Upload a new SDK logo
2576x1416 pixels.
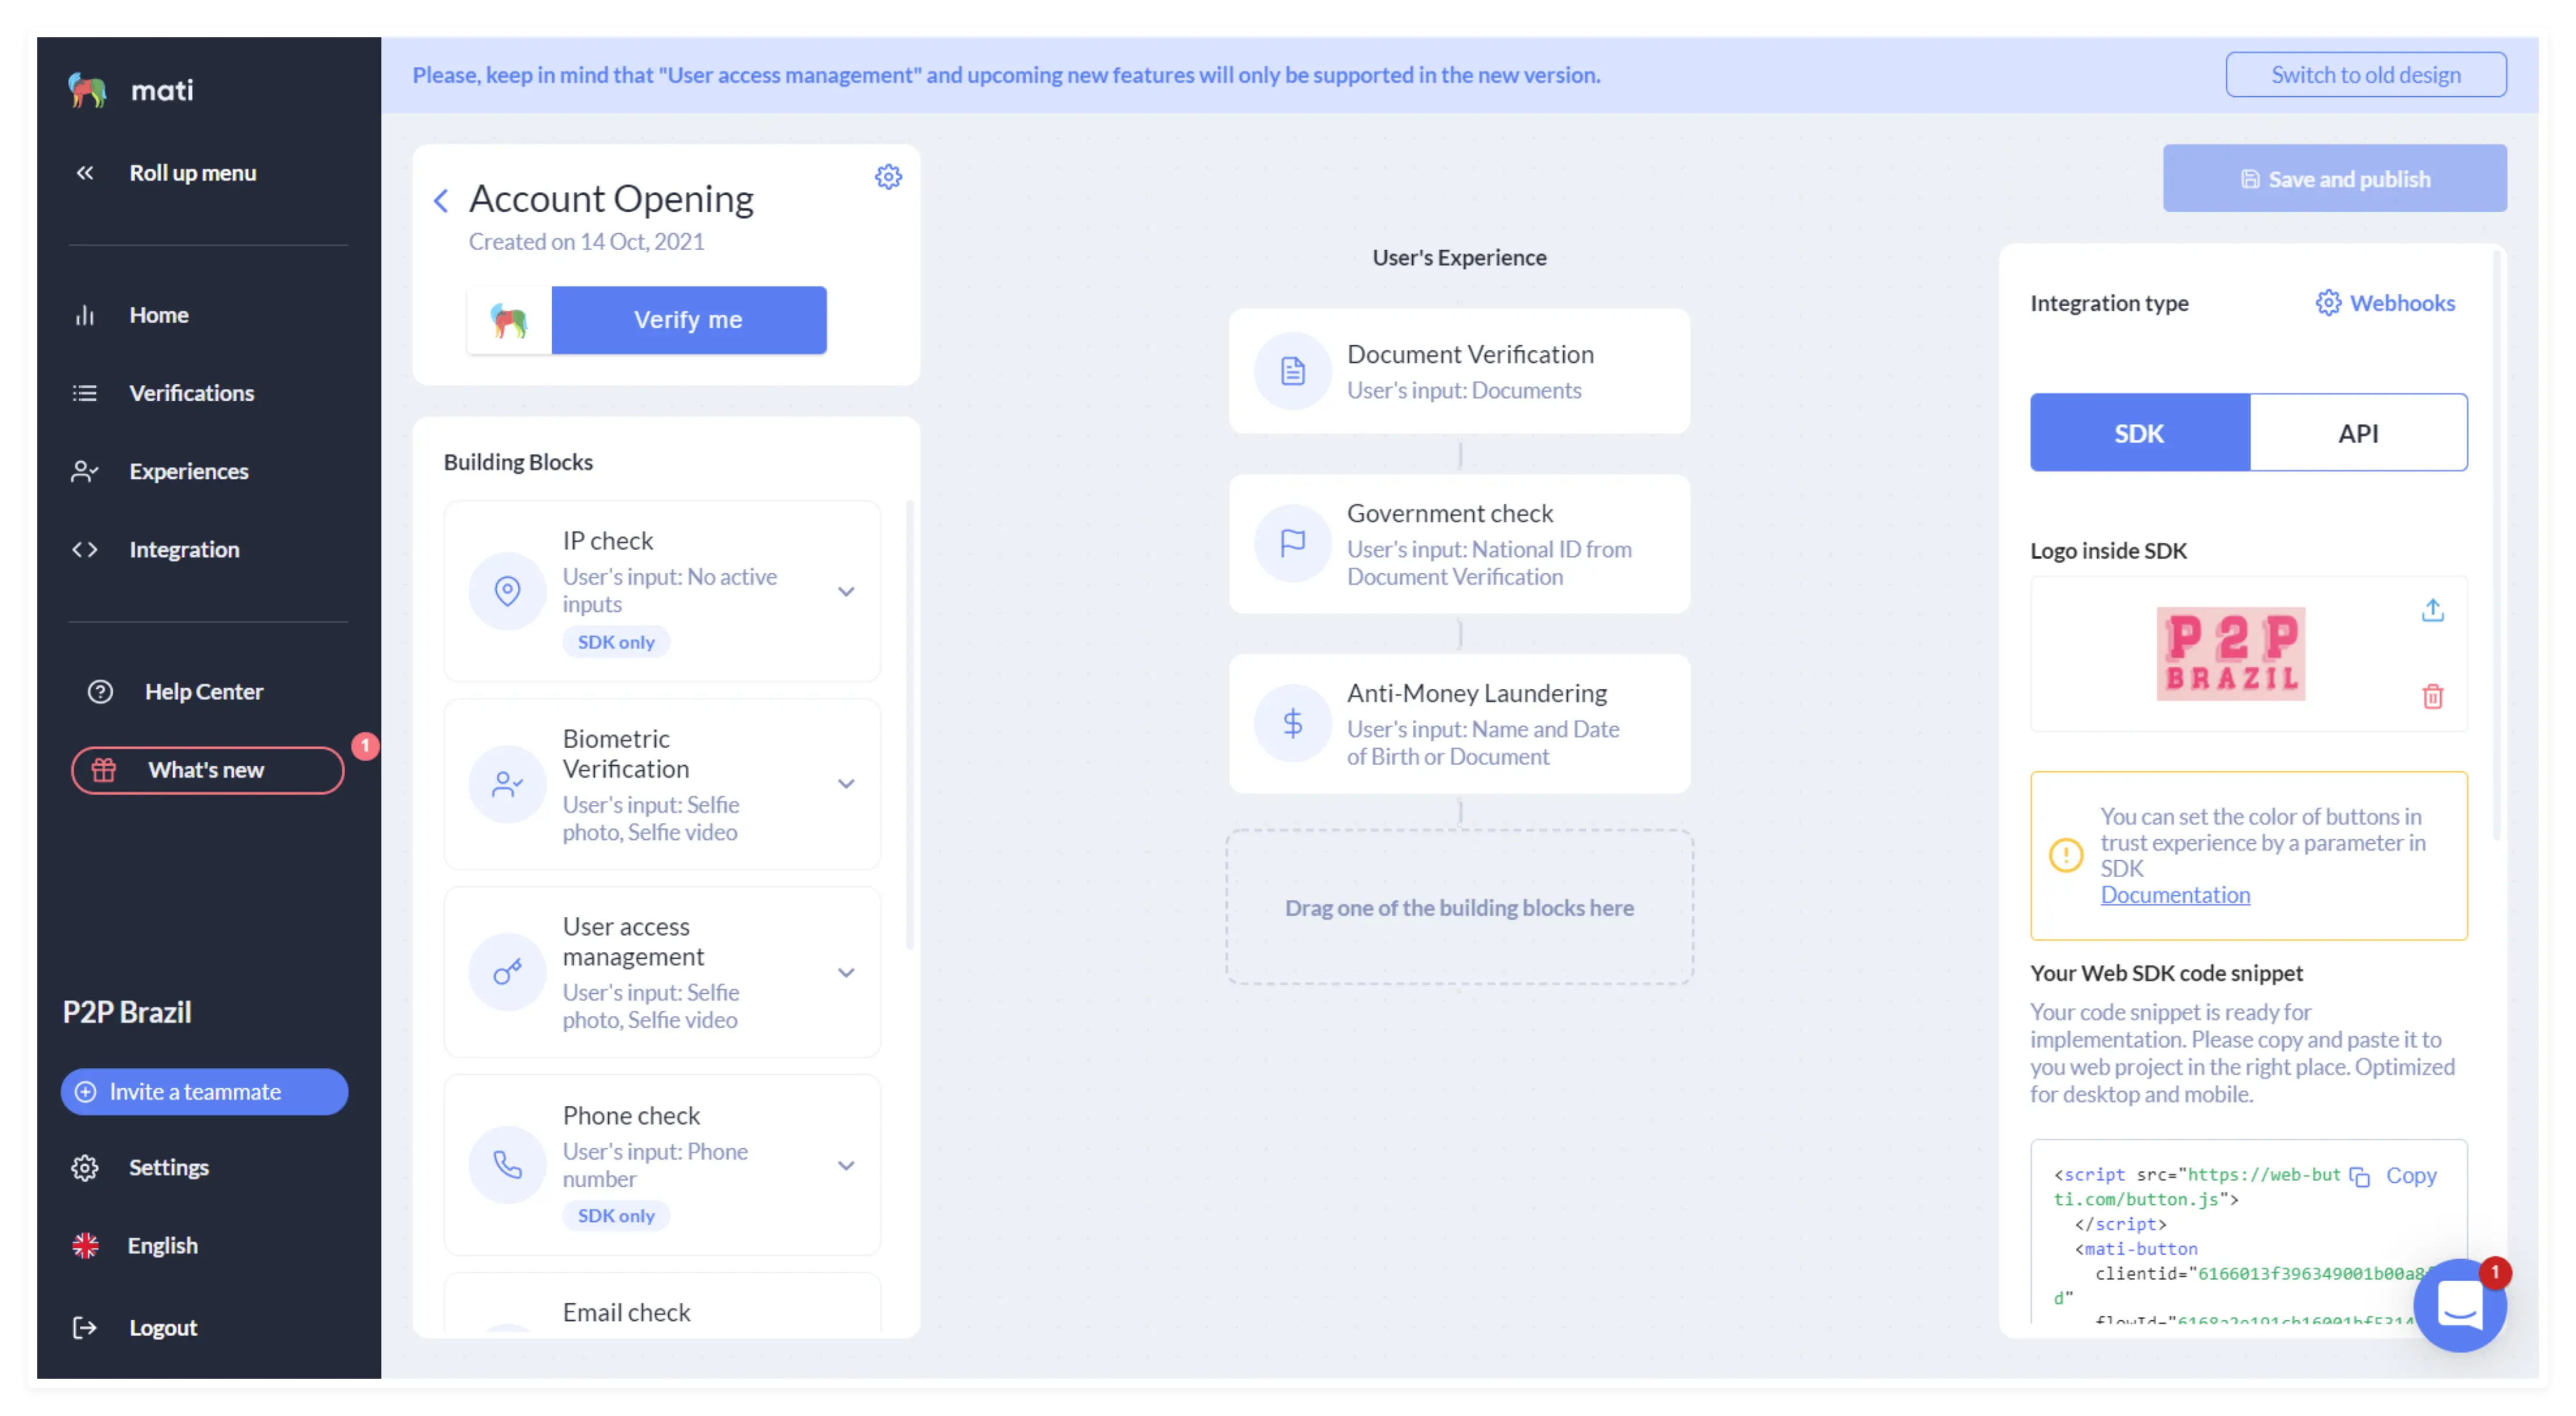2433,609
